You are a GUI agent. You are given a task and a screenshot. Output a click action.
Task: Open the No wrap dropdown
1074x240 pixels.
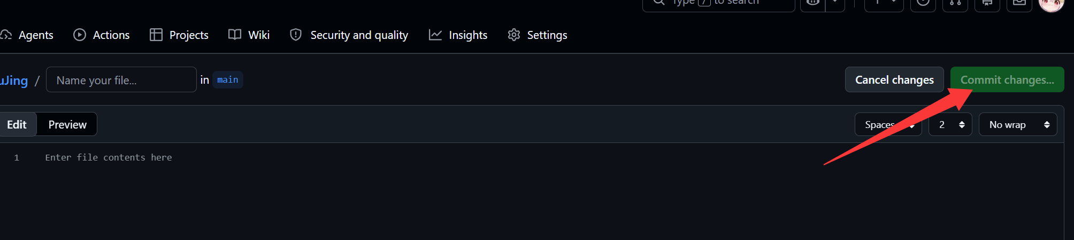(1018, 124)
